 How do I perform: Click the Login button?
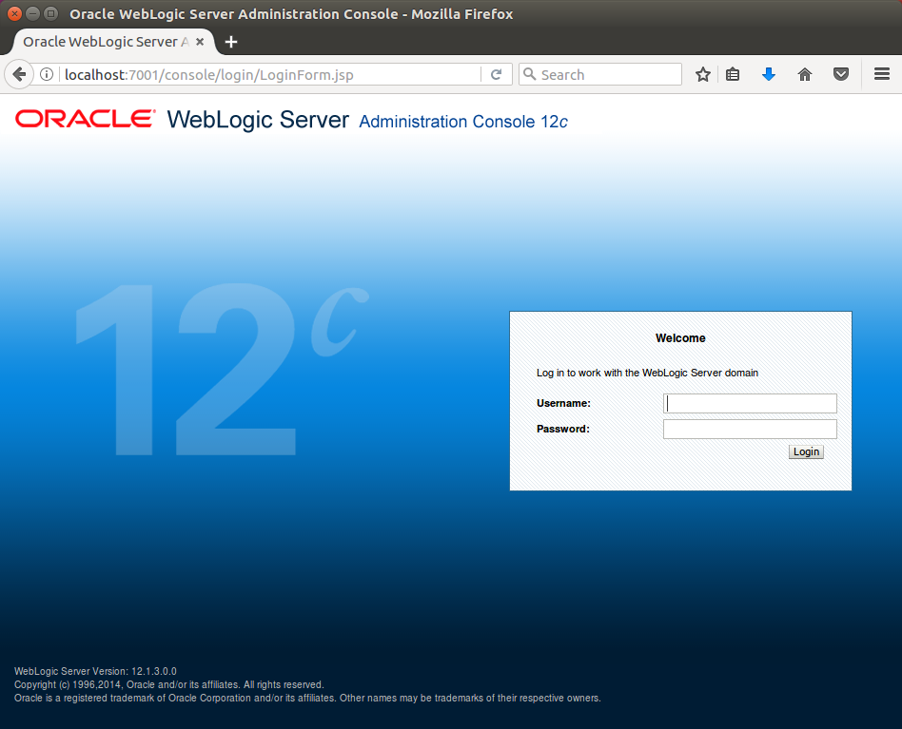click(806, 452)
